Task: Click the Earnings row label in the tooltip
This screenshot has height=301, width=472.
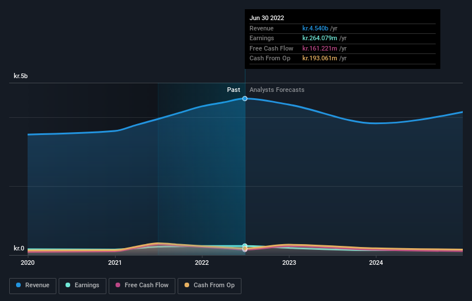Action: coord(262,38)
